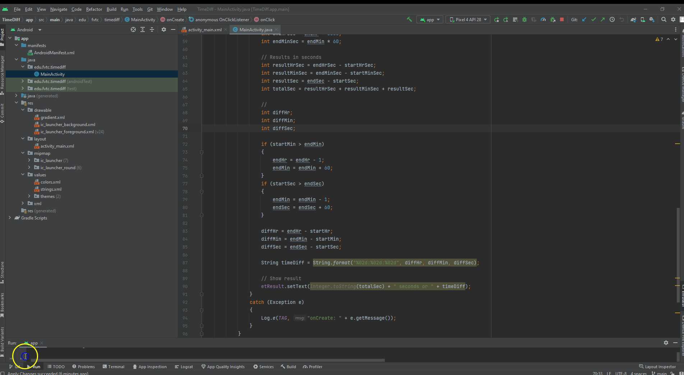Open the Layout Inspector button
The width and height of the screenshot is (684, 375).
(x=657, y=367)
